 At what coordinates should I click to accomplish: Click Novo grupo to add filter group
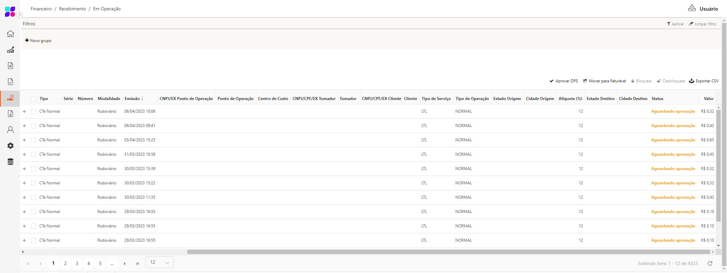tap(38, 41)
